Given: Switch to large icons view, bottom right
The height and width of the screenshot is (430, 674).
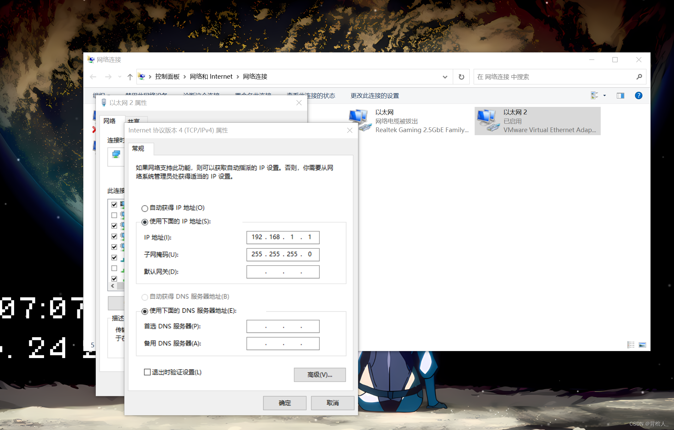Looking at the screenshot, I should click(x=642, y=345).
